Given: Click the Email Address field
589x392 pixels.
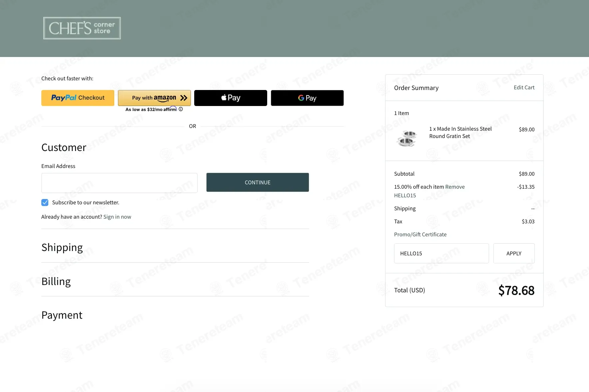Looking at the screenshot, I should [x=119, y=183].
